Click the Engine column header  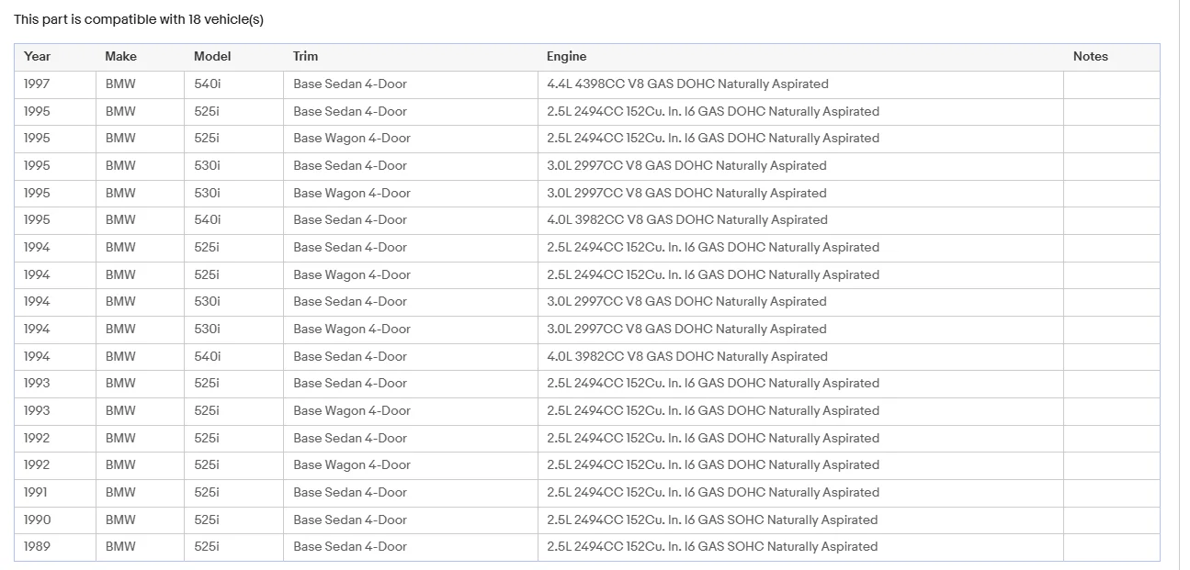coord(566,57)
